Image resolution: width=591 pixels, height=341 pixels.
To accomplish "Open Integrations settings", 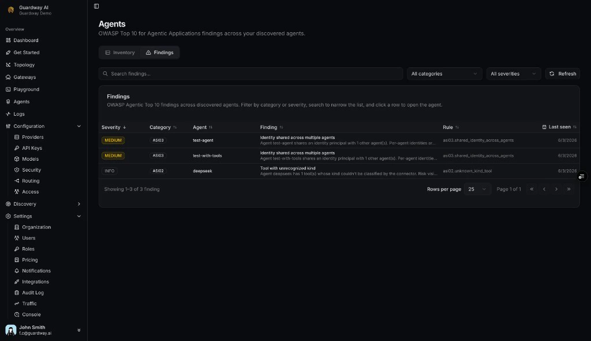I will pos(32,282).
